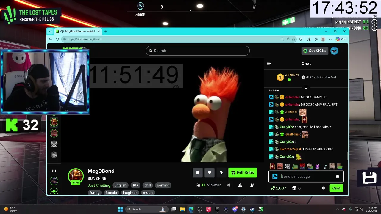Share the stream via share icon
This screenshot has width=381, height=214.
[x=228, y=185]
